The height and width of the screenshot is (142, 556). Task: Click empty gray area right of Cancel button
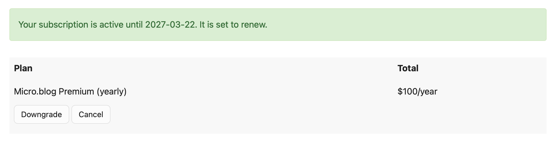[x=249, y=114]
